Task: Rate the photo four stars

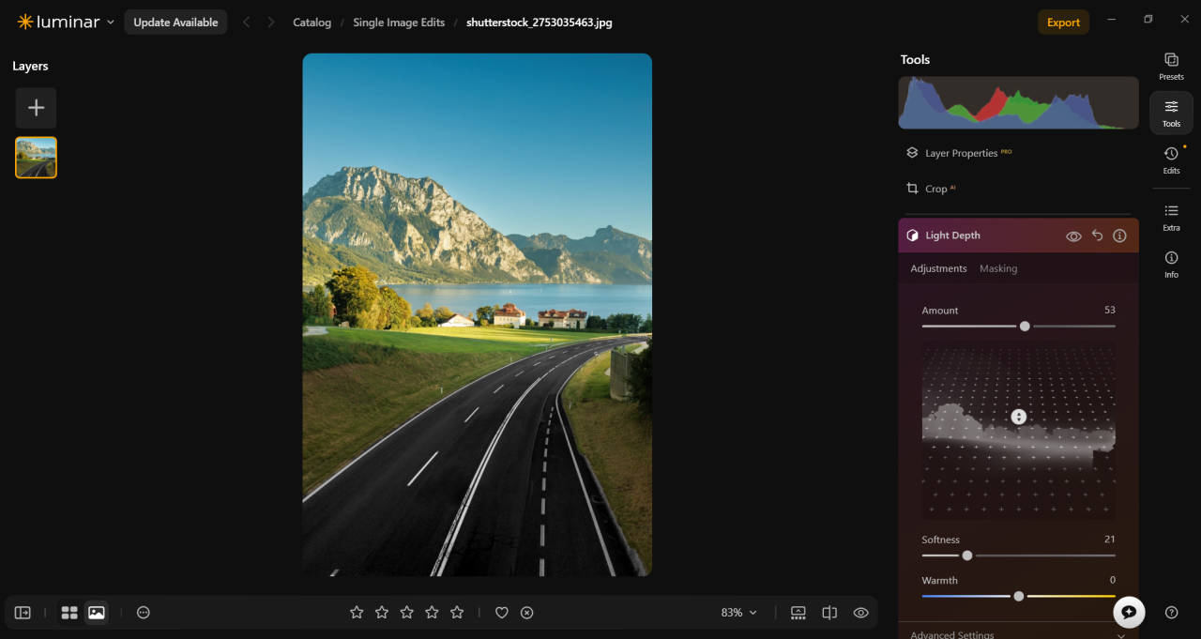Action: pyautogui.click(x=432, y=613)
